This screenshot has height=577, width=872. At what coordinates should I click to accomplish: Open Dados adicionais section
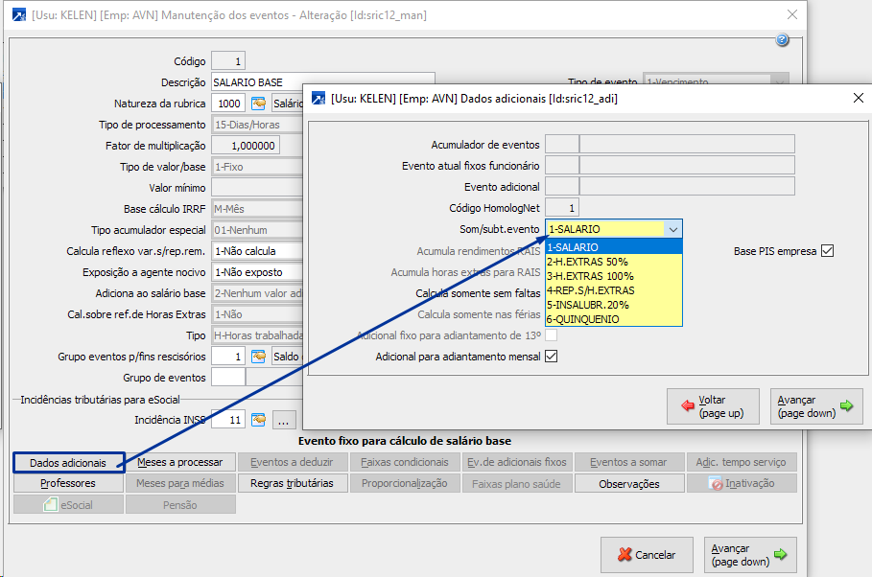coord(68,463)
